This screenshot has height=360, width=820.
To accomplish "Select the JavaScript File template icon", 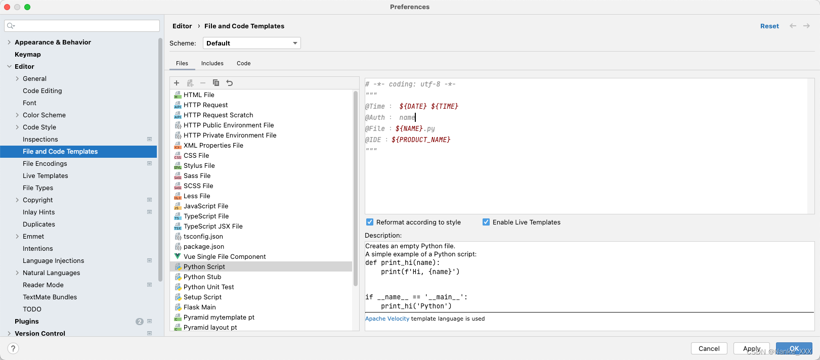I will 178,206.
